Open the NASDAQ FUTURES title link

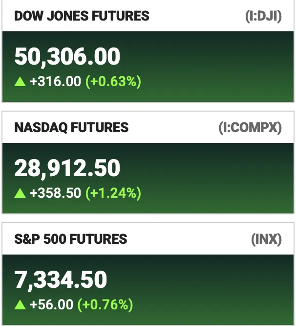71,127
